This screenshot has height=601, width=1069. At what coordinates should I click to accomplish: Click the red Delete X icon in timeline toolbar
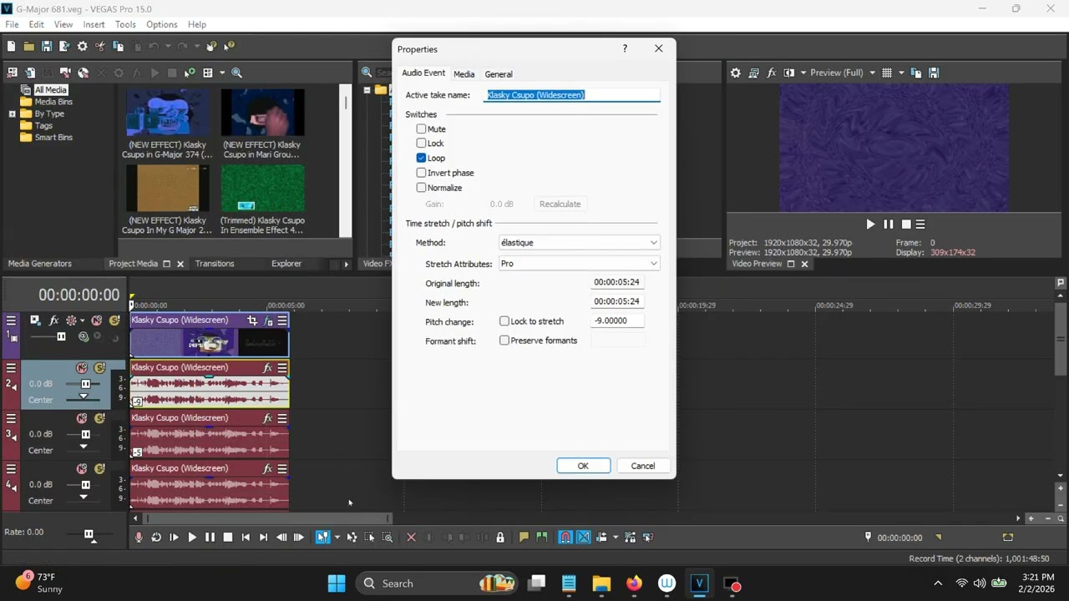pyautogui.click(x=411, y=538)
